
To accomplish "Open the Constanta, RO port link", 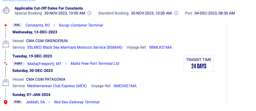I will pos(38,25).
